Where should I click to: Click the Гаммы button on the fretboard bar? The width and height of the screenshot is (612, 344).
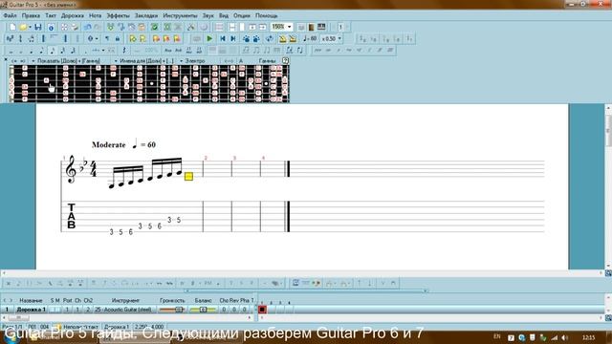tap(267, 60)
